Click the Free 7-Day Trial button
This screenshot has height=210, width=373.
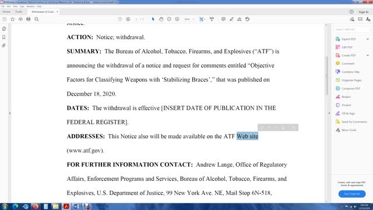352,194
